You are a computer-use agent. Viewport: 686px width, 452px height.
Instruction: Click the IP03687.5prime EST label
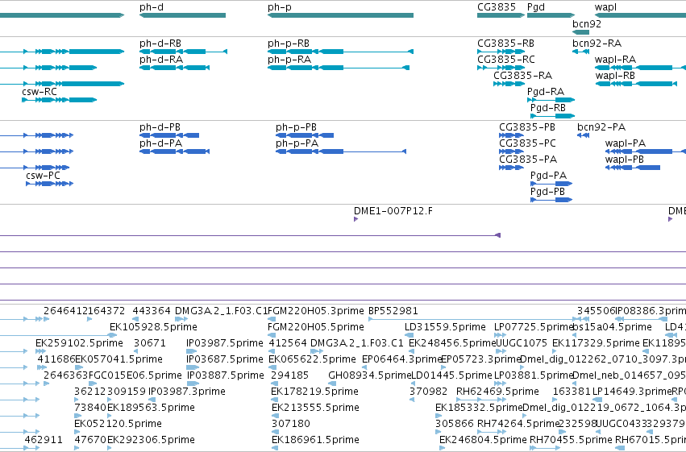(x=224, y=359)
